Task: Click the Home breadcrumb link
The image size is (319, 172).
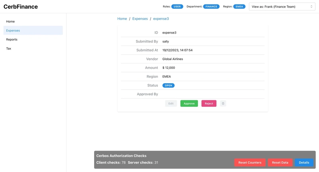Action: pyautogui.click(x=122, y=19)
